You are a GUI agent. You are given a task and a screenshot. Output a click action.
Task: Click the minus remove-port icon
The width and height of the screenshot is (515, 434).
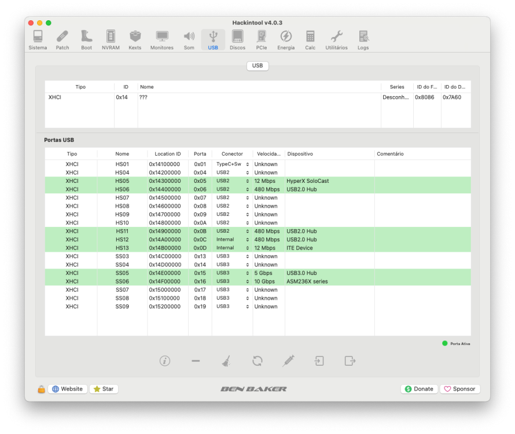pos(196,361)
